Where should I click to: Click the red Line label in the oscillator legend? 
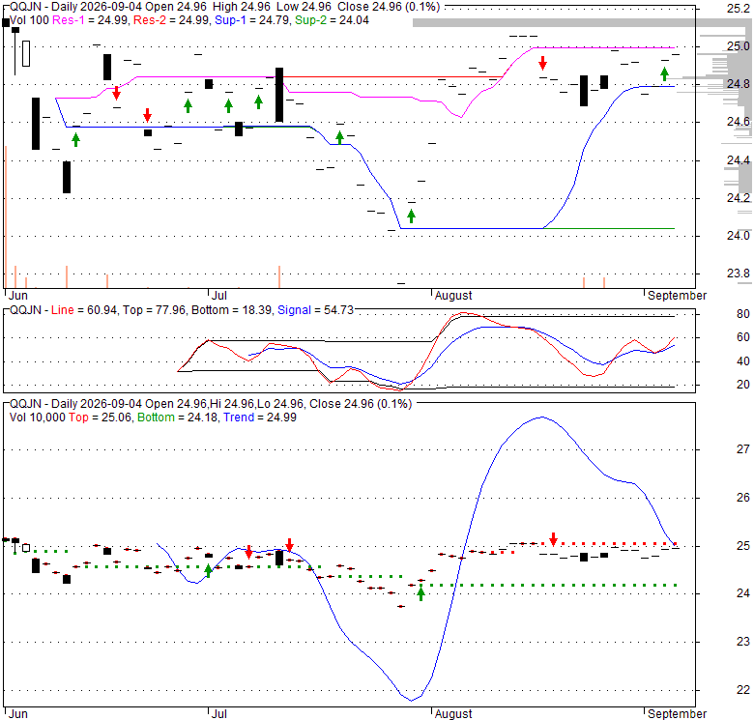(x=63, y=310)
